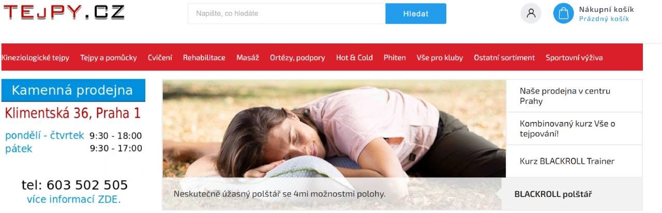Go to the Tejpy.cz logo homepage
The width and height of the screenshot is (662, 213).
tap(64, 11)
